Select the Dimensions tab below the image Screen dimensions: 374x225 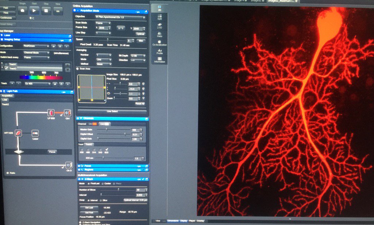coord(173,221)
